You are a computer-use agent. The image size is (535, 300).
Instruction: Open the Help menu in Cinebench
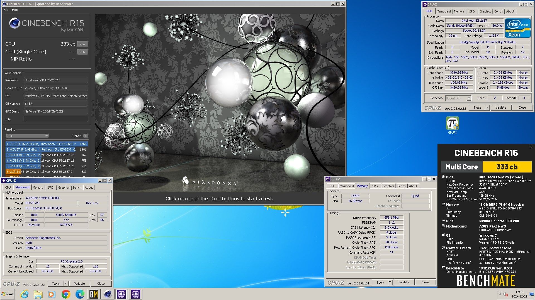pos(15,10)
